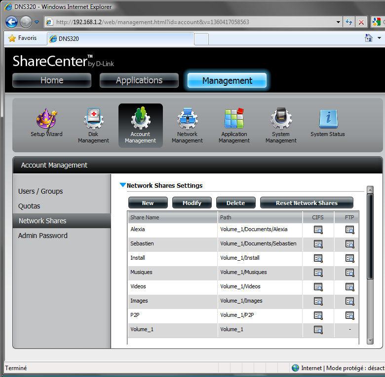The width and height of the screenshot is (385, 377).
Task: Click the Path column header
Action: pyautogui.click(x=260, y=217)
